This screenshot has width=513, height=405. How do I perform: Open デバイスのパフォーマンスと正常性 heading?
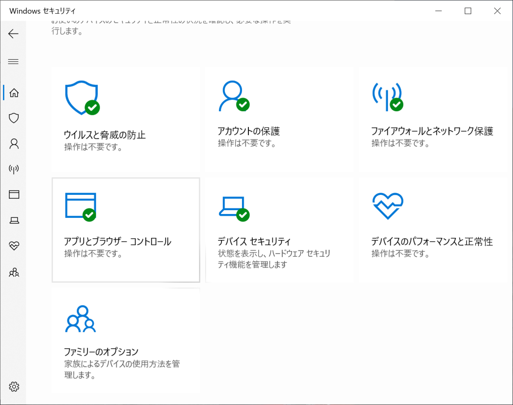(432, 241)
